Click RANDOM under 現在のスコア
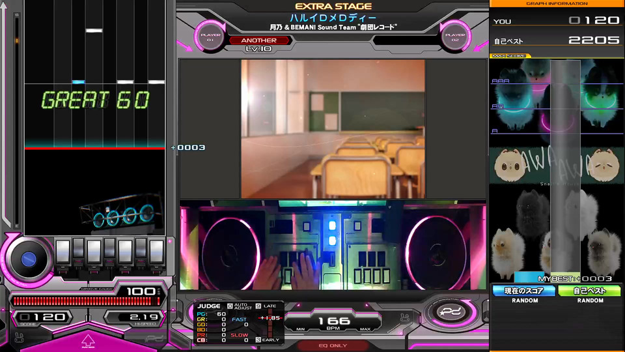The image size is (625, 352). tap(525, 301)
